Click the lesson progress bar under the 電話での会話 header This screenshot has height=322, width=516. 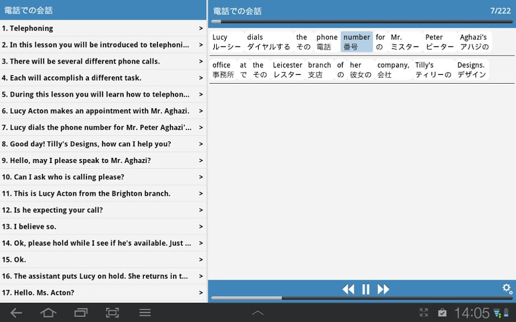362,22
